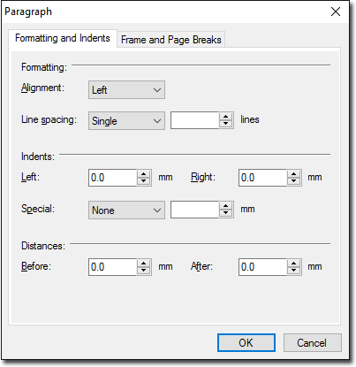Decrease the Special indent mm value
This screenshot has height=367, width=356.
coord(226,213)
